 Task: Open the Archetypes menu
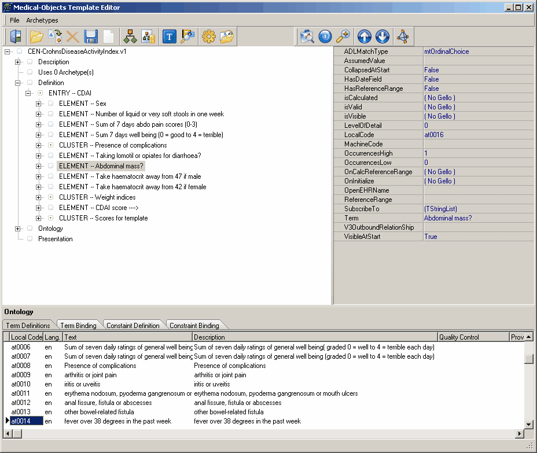point(42,20)
